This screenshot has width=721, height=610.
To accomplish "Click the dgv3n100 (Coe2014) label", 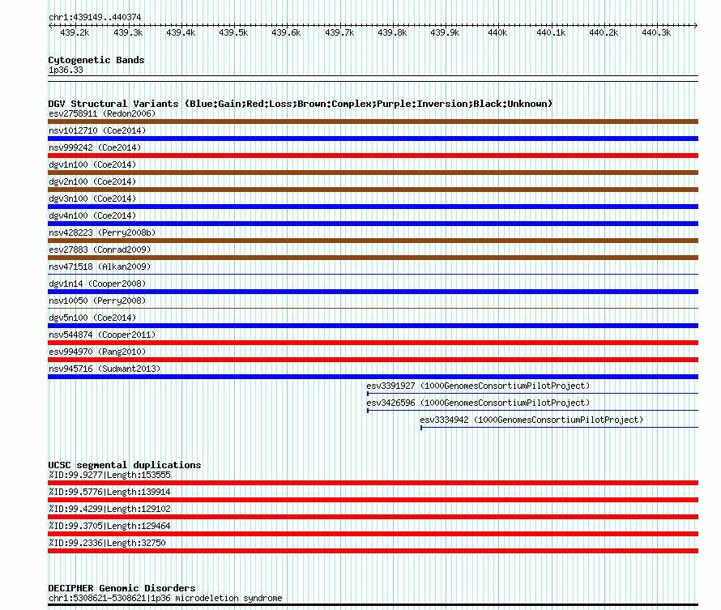I will coord(92,198).
